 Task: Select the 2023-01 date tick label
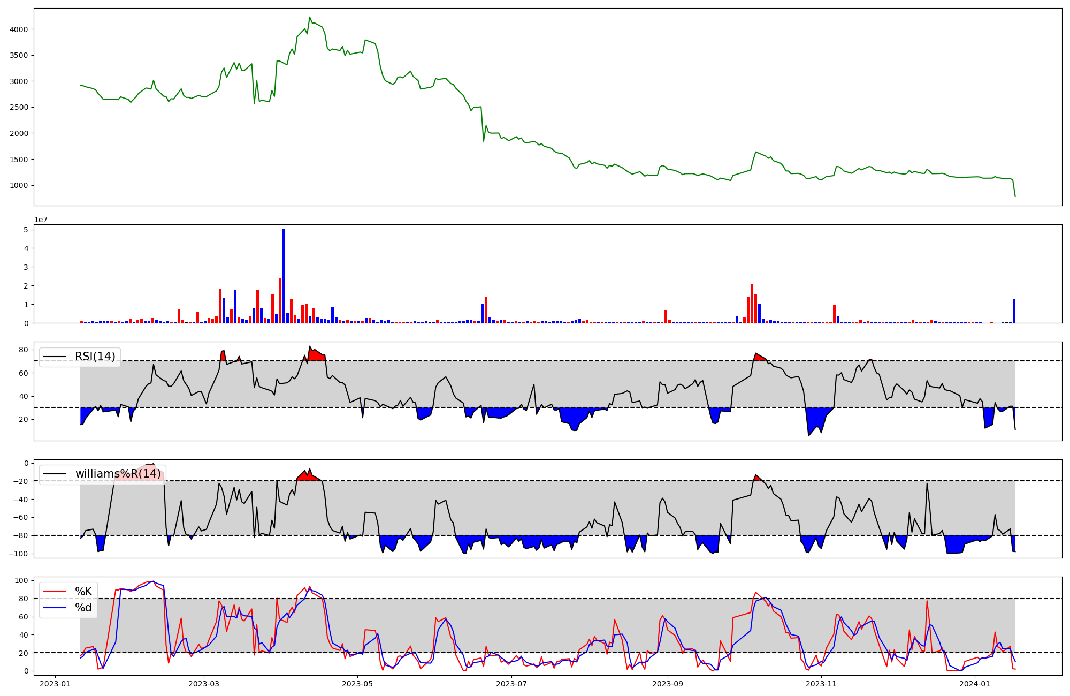[x=55, y=684]
